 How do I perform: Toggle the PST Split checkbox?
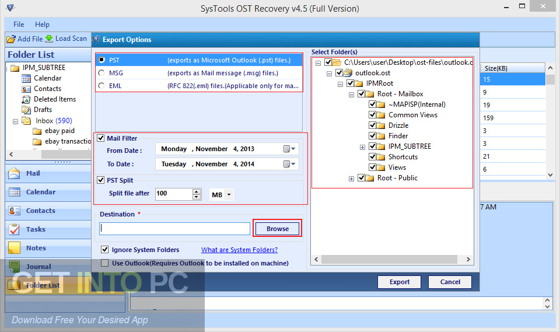pyautogui.click(x=101, y=180)
